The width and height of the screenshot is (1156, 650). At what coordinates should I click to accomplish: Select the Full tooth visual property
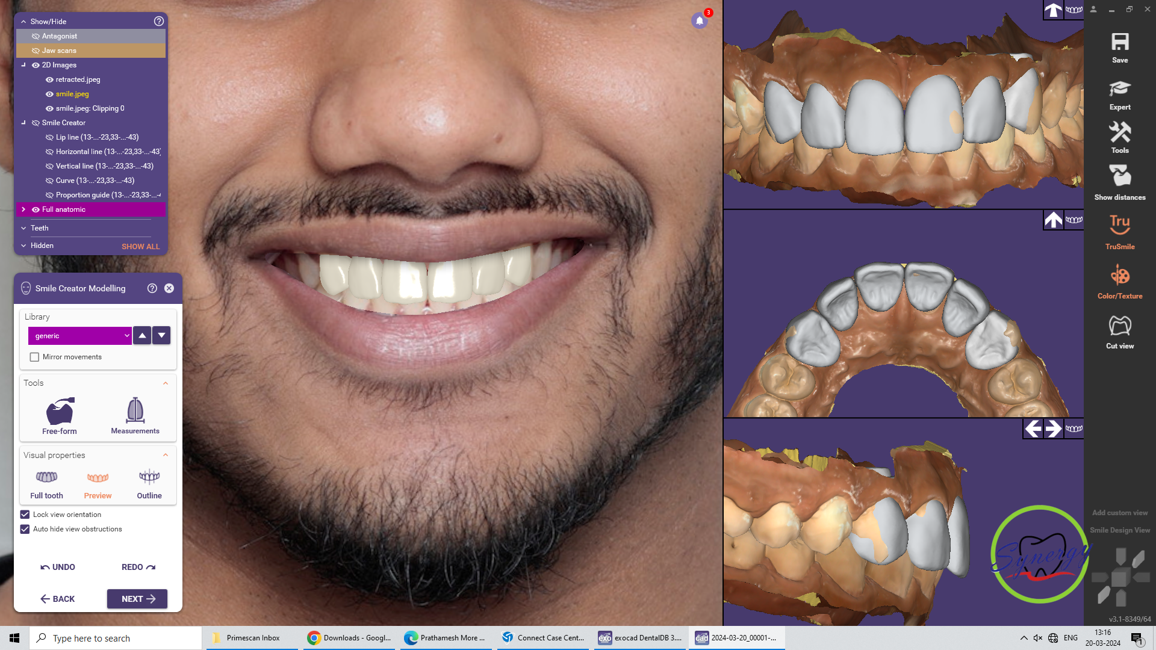tap(46, 484)
